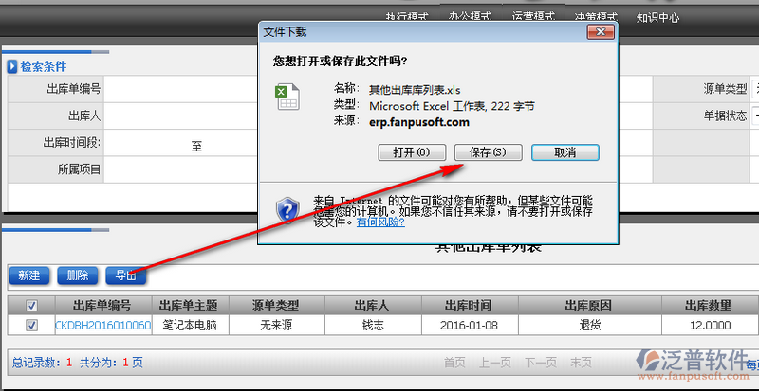Open the 源单类型 dropdown

click(x=755, y=89)
